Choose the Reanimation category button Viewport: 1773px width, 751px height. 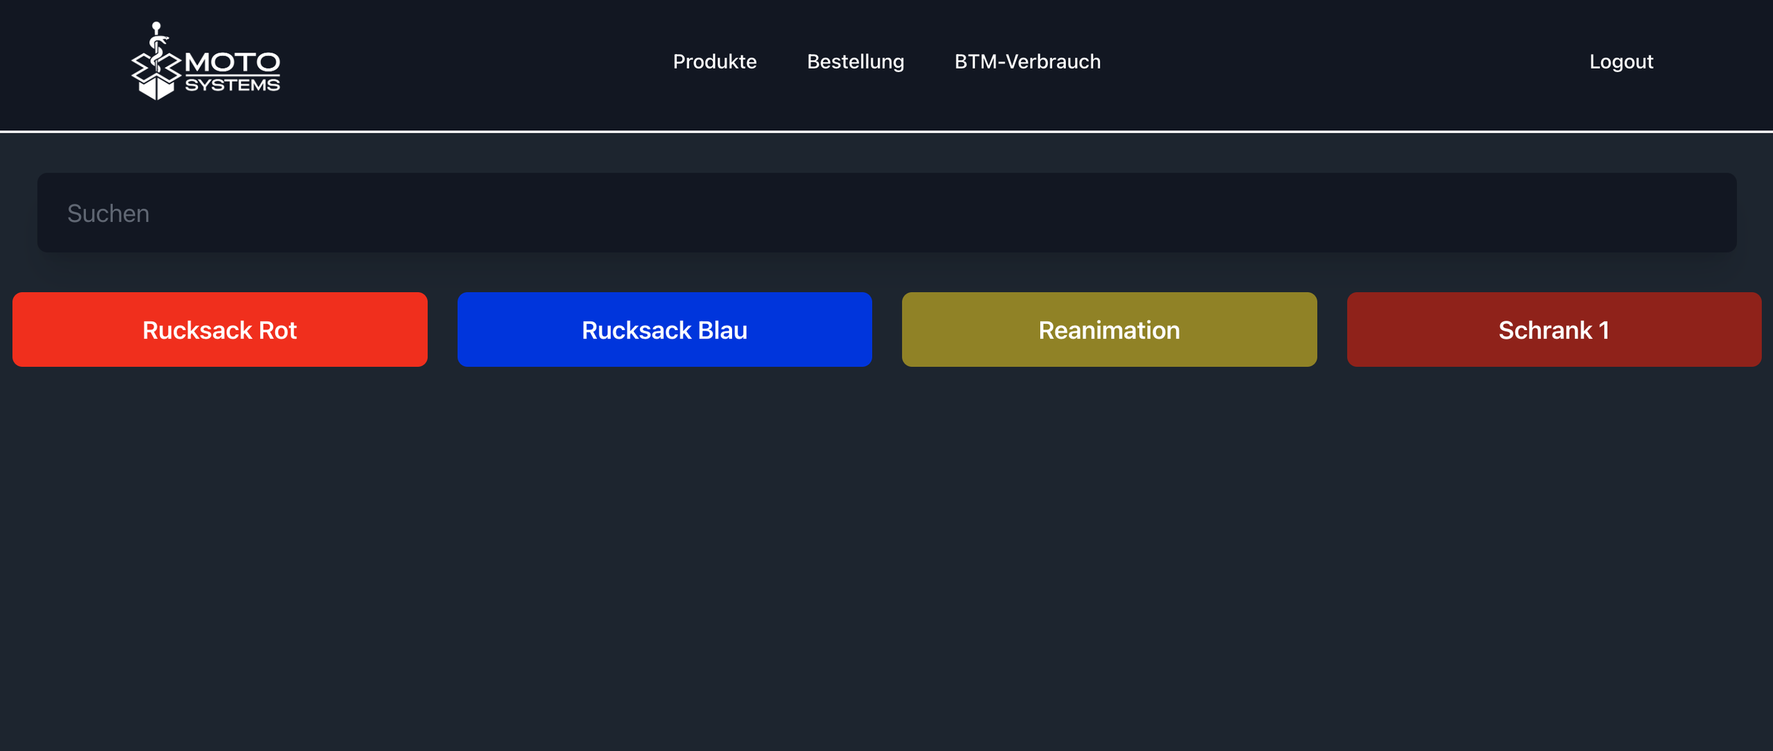(1109, 330)
